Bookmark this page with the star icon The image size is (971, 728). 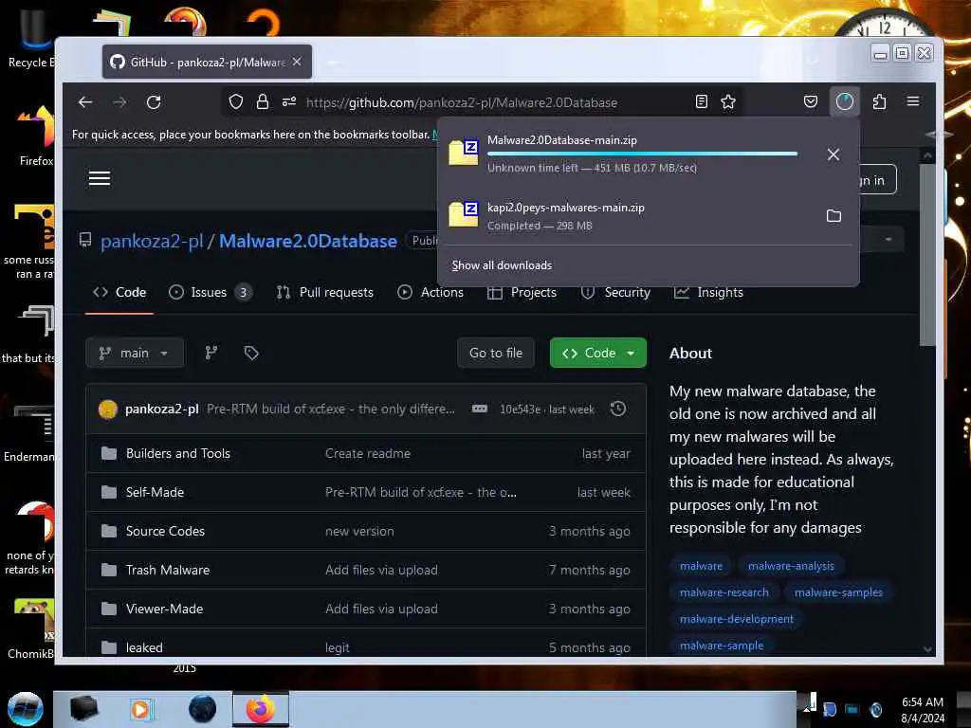click(x=728, y=102)
